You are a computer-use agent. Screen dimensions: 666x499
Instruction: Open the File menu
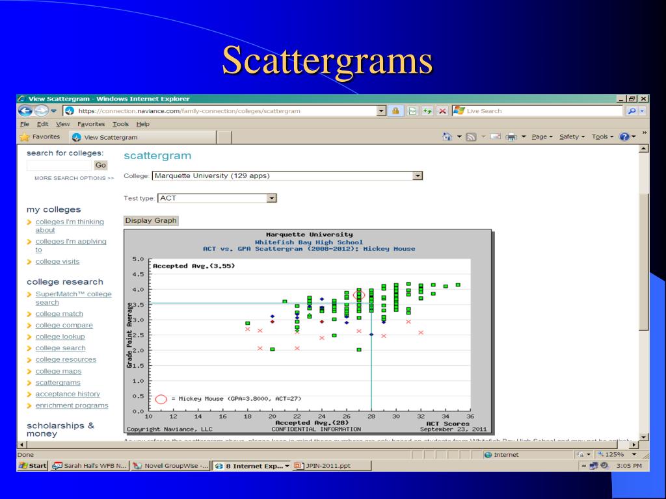pos(25,124)
